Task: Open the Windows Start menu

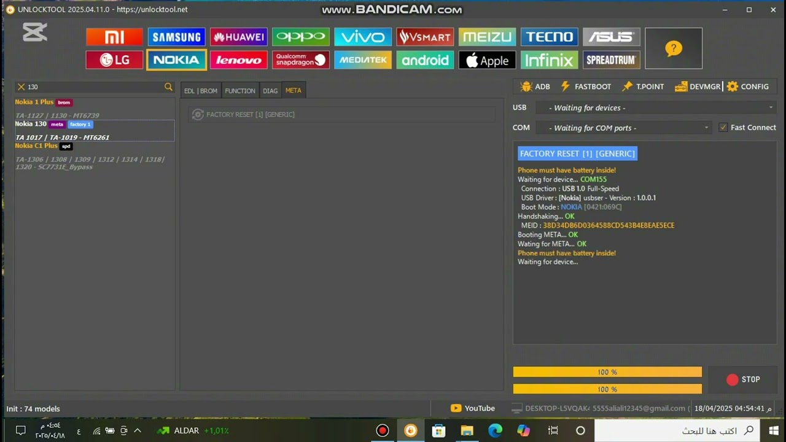Action: [x=773, y=430]
